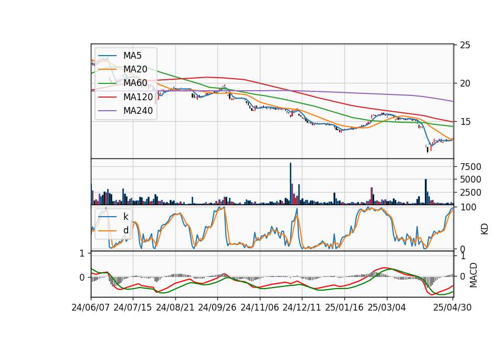504x362 pixels.
Task: Click the MA20 legend label
Action: (135, 69)
